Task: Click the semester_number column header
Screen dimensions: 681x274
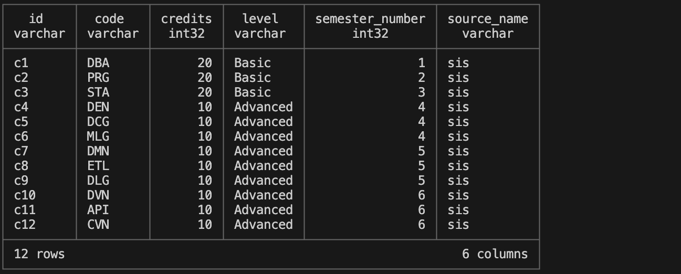Action: pyautogui.click(x=370, y=26)
